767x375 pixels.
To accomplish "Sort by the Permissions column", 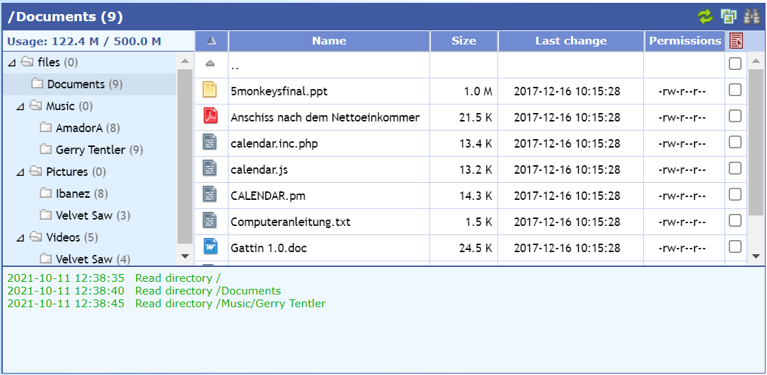I will (685, 41).
